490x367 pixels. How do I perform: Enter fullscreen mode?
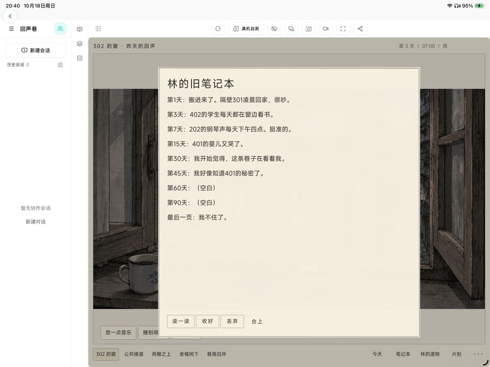[343, 29]
